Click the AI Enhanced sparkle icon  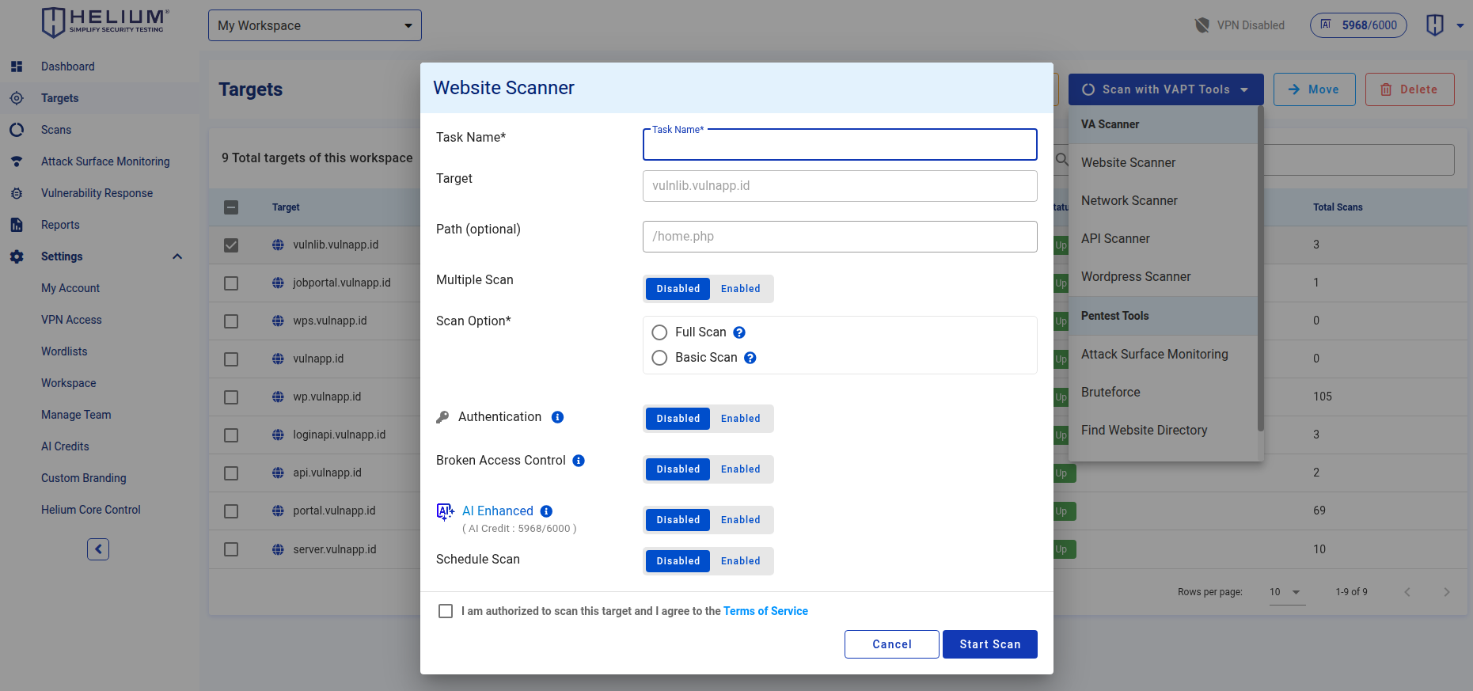pyautogui.click(x=446, y=512)
